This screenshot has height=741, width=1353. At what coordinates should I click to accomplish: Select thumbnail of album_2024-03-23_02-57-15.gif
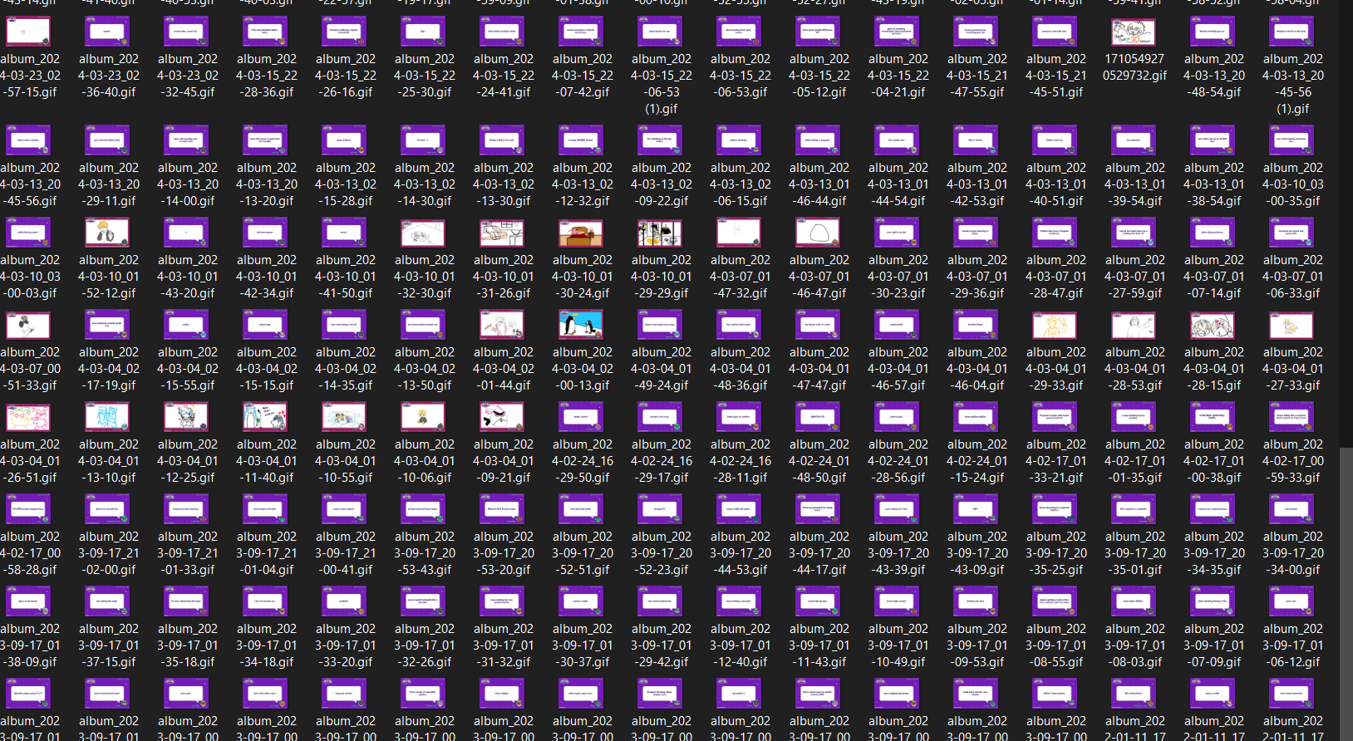coord(28,32)
